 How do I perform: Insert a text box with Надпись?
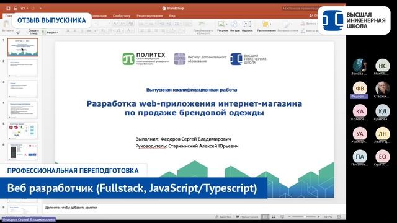point(247,26)
